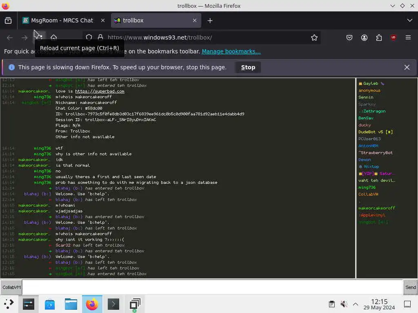Open Firefox application hamburger menu
Screen dimensions: 418x313
(408, 37)
